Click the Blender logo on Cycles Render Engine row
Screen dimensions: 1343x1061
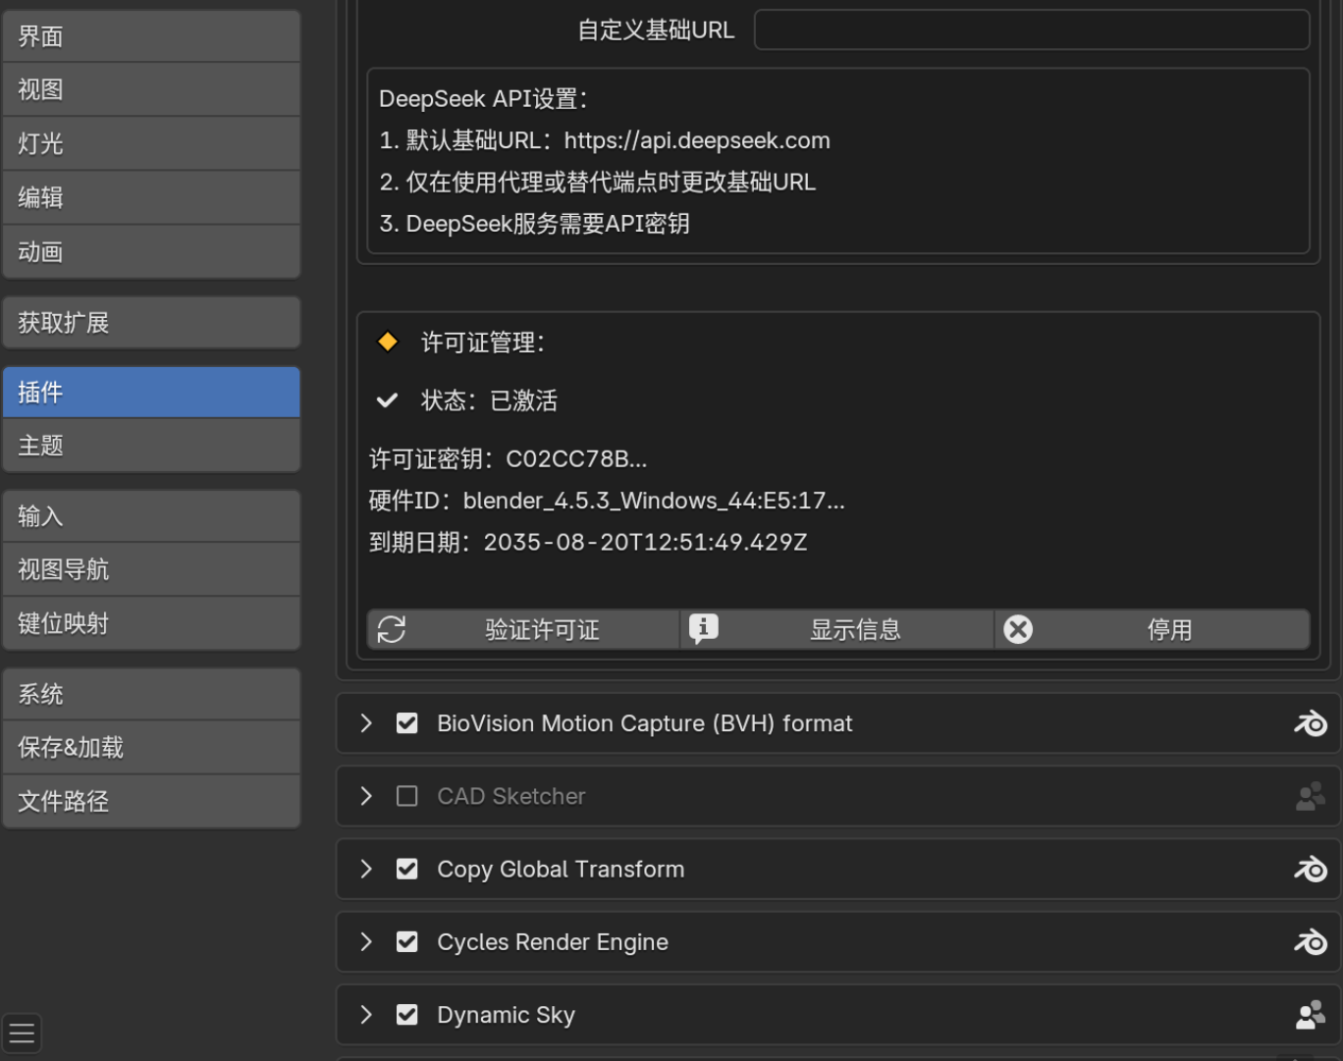pyautogui.click(x=1311, y=942)
